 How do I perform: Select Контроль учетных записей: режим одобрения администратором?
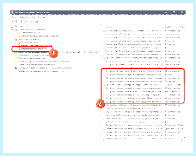143,101
